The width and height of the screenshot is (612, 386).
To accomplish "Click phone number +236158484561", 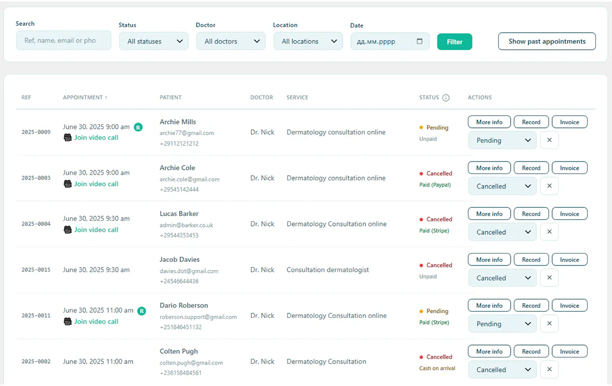I will click(180, 372).
